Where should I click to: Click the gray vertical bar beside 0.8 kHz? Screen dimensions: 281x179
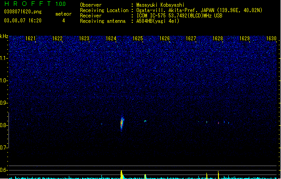(x=8, y=130)
